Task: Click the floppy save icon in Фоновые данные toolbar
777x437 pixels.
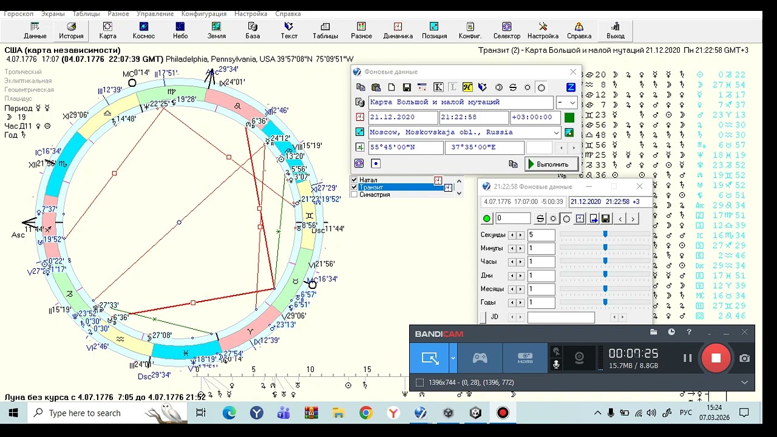Action: (x=407, y=87)
